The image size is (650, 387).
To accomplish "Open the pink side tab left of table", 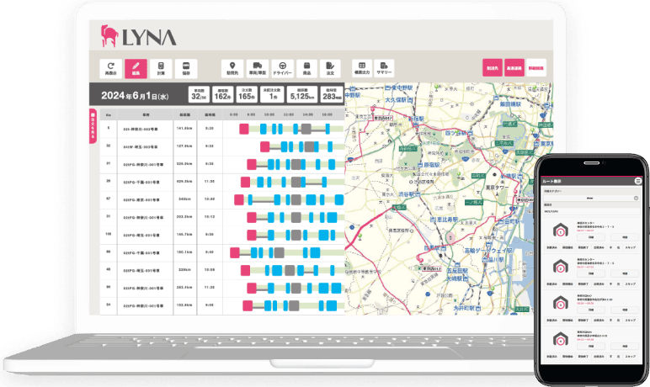I will pyautogui.click(x=93, y=126).
